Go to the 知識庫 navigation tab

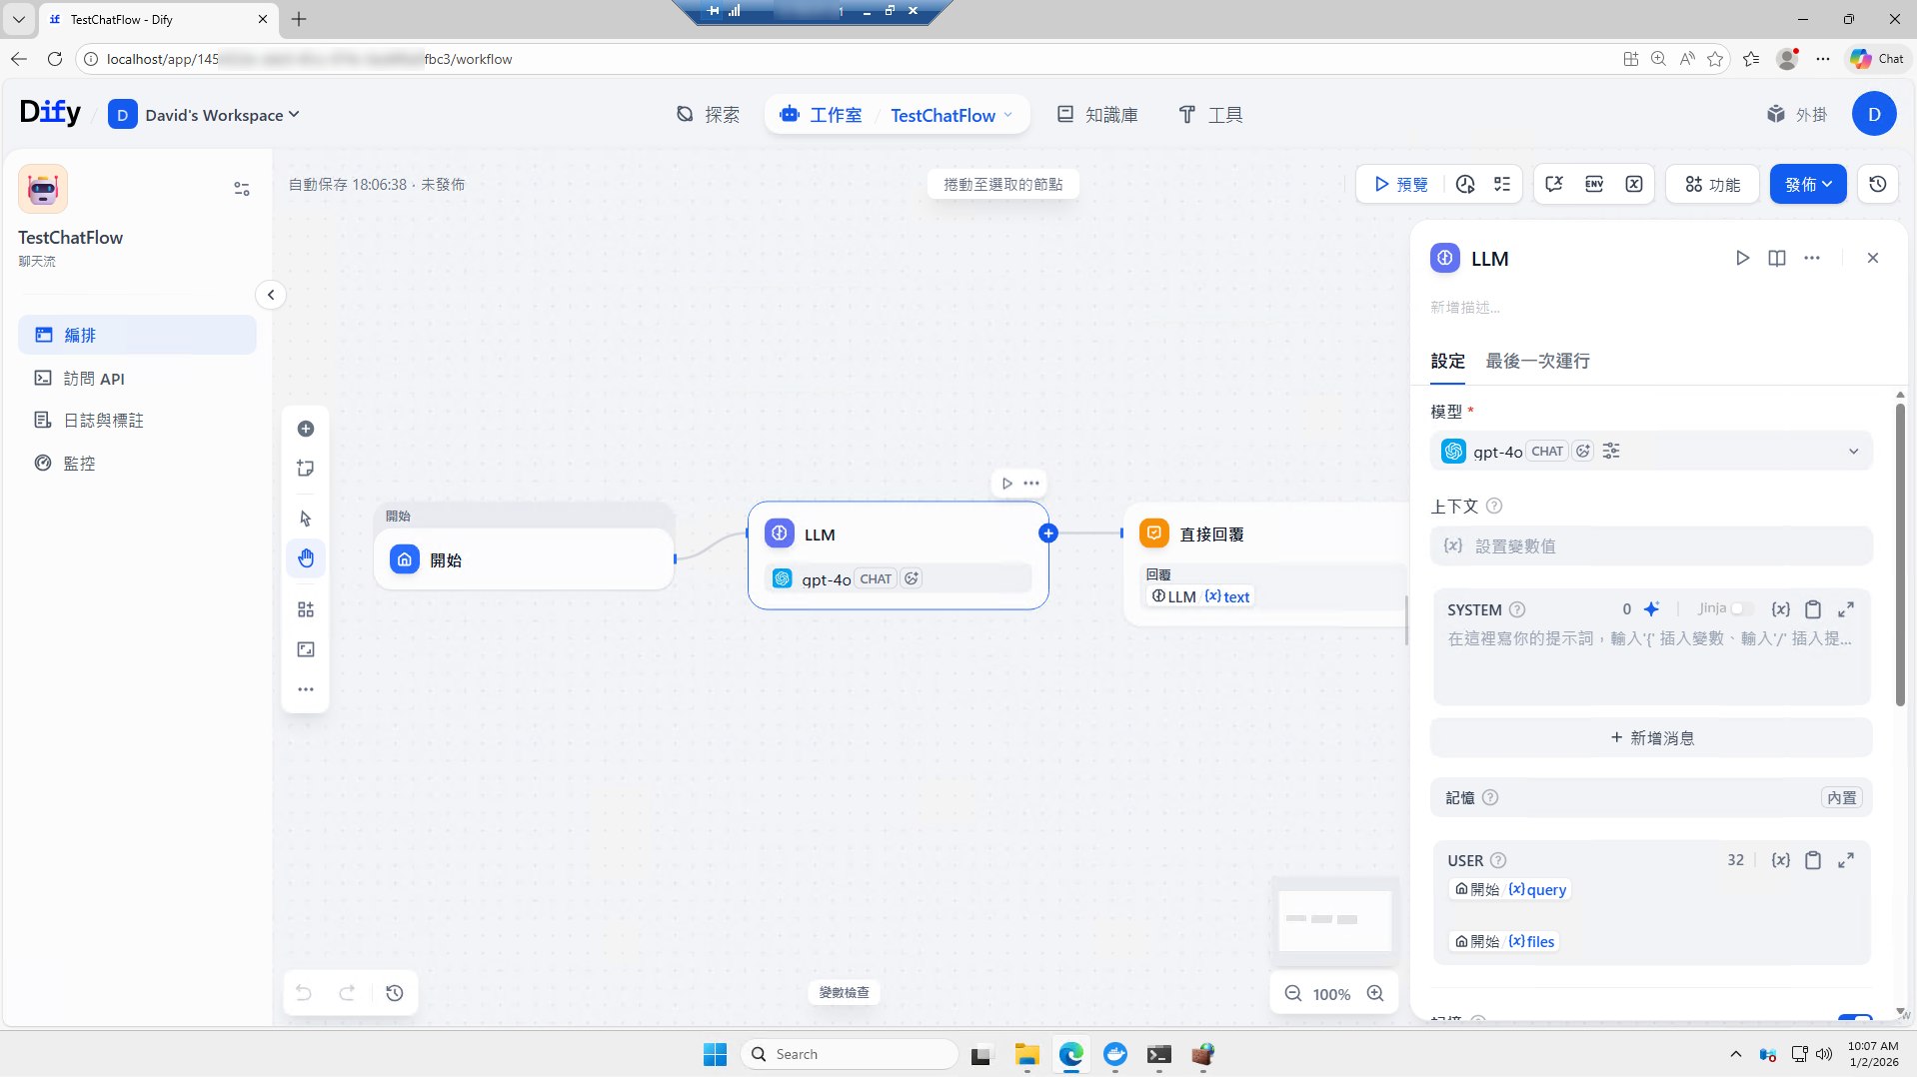click(x=1097, y=115)
